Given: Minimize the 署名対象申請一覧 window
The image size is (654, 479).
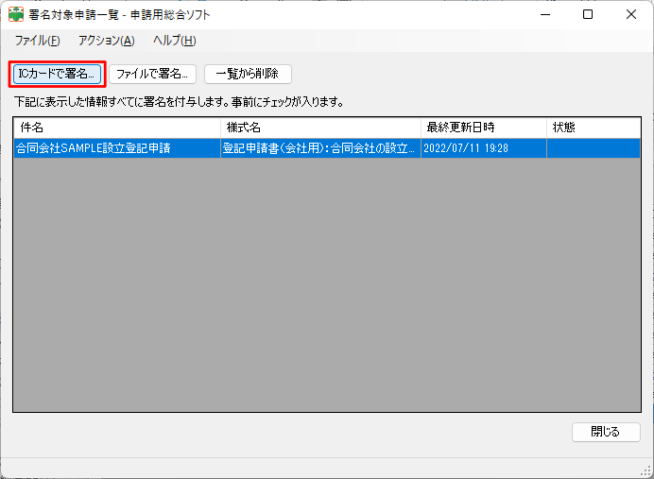Looking at the screenshot, I should coord(544,15).
